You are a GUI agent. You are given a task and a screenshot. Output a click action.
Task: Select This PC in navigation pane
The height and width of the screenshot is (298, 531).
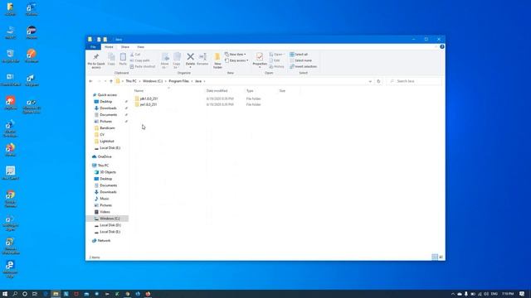(x=103, y=166)
